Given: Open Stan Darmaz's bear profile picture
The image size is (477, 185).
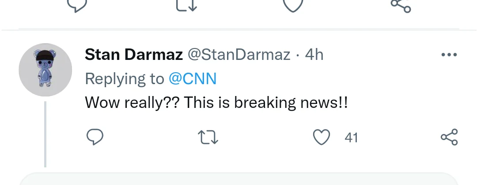Looking at the screenshot, I should pos(45,70).
